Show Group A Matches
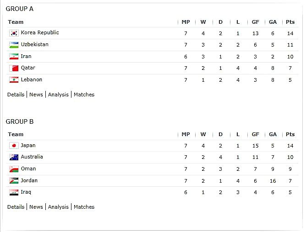Image resolution: width=306 pixels, height=232 pixels. [x=84, y=95]
